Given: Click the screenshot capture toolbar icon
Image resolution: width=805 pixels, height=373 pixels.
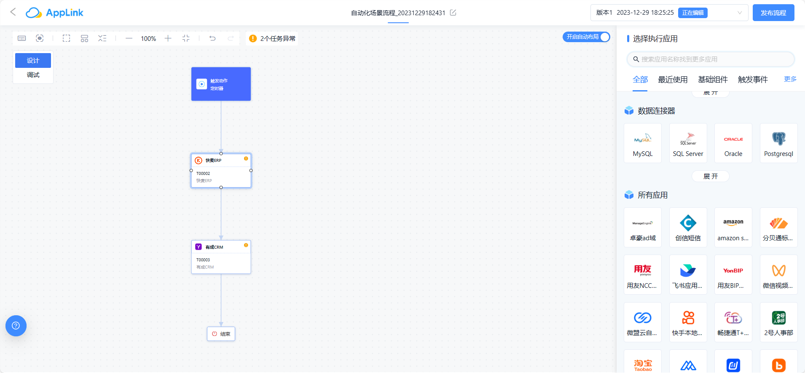Looking at the screenshot, I should point(40,38).
